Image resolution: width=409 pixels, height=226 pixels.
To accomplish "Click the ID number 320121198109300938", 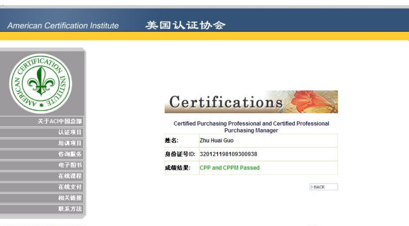I will pyautogui.click(x=228, y=154).
